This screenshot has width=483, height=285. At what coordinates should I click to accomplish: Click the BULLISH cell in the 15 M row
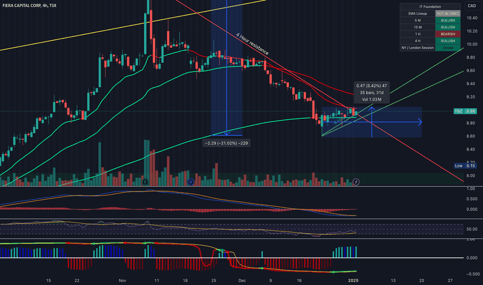448,27
